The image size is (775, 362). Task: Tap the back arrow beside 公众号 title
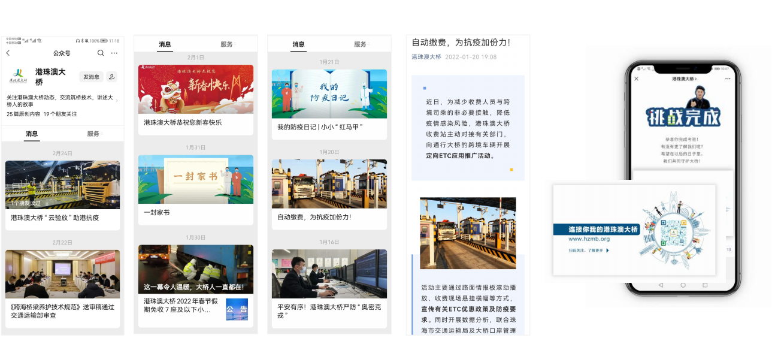[x=8, y=53]
